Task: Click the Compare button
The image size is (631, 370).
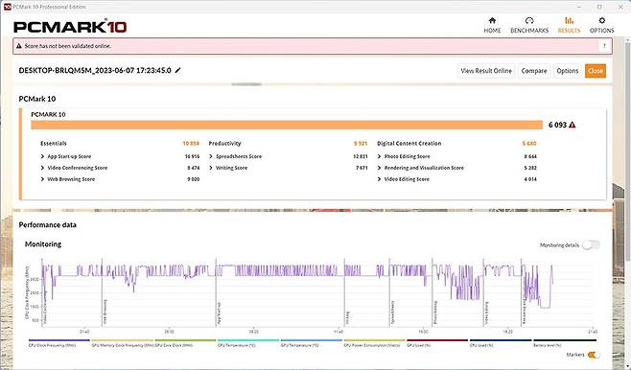Action: point(534,71)
